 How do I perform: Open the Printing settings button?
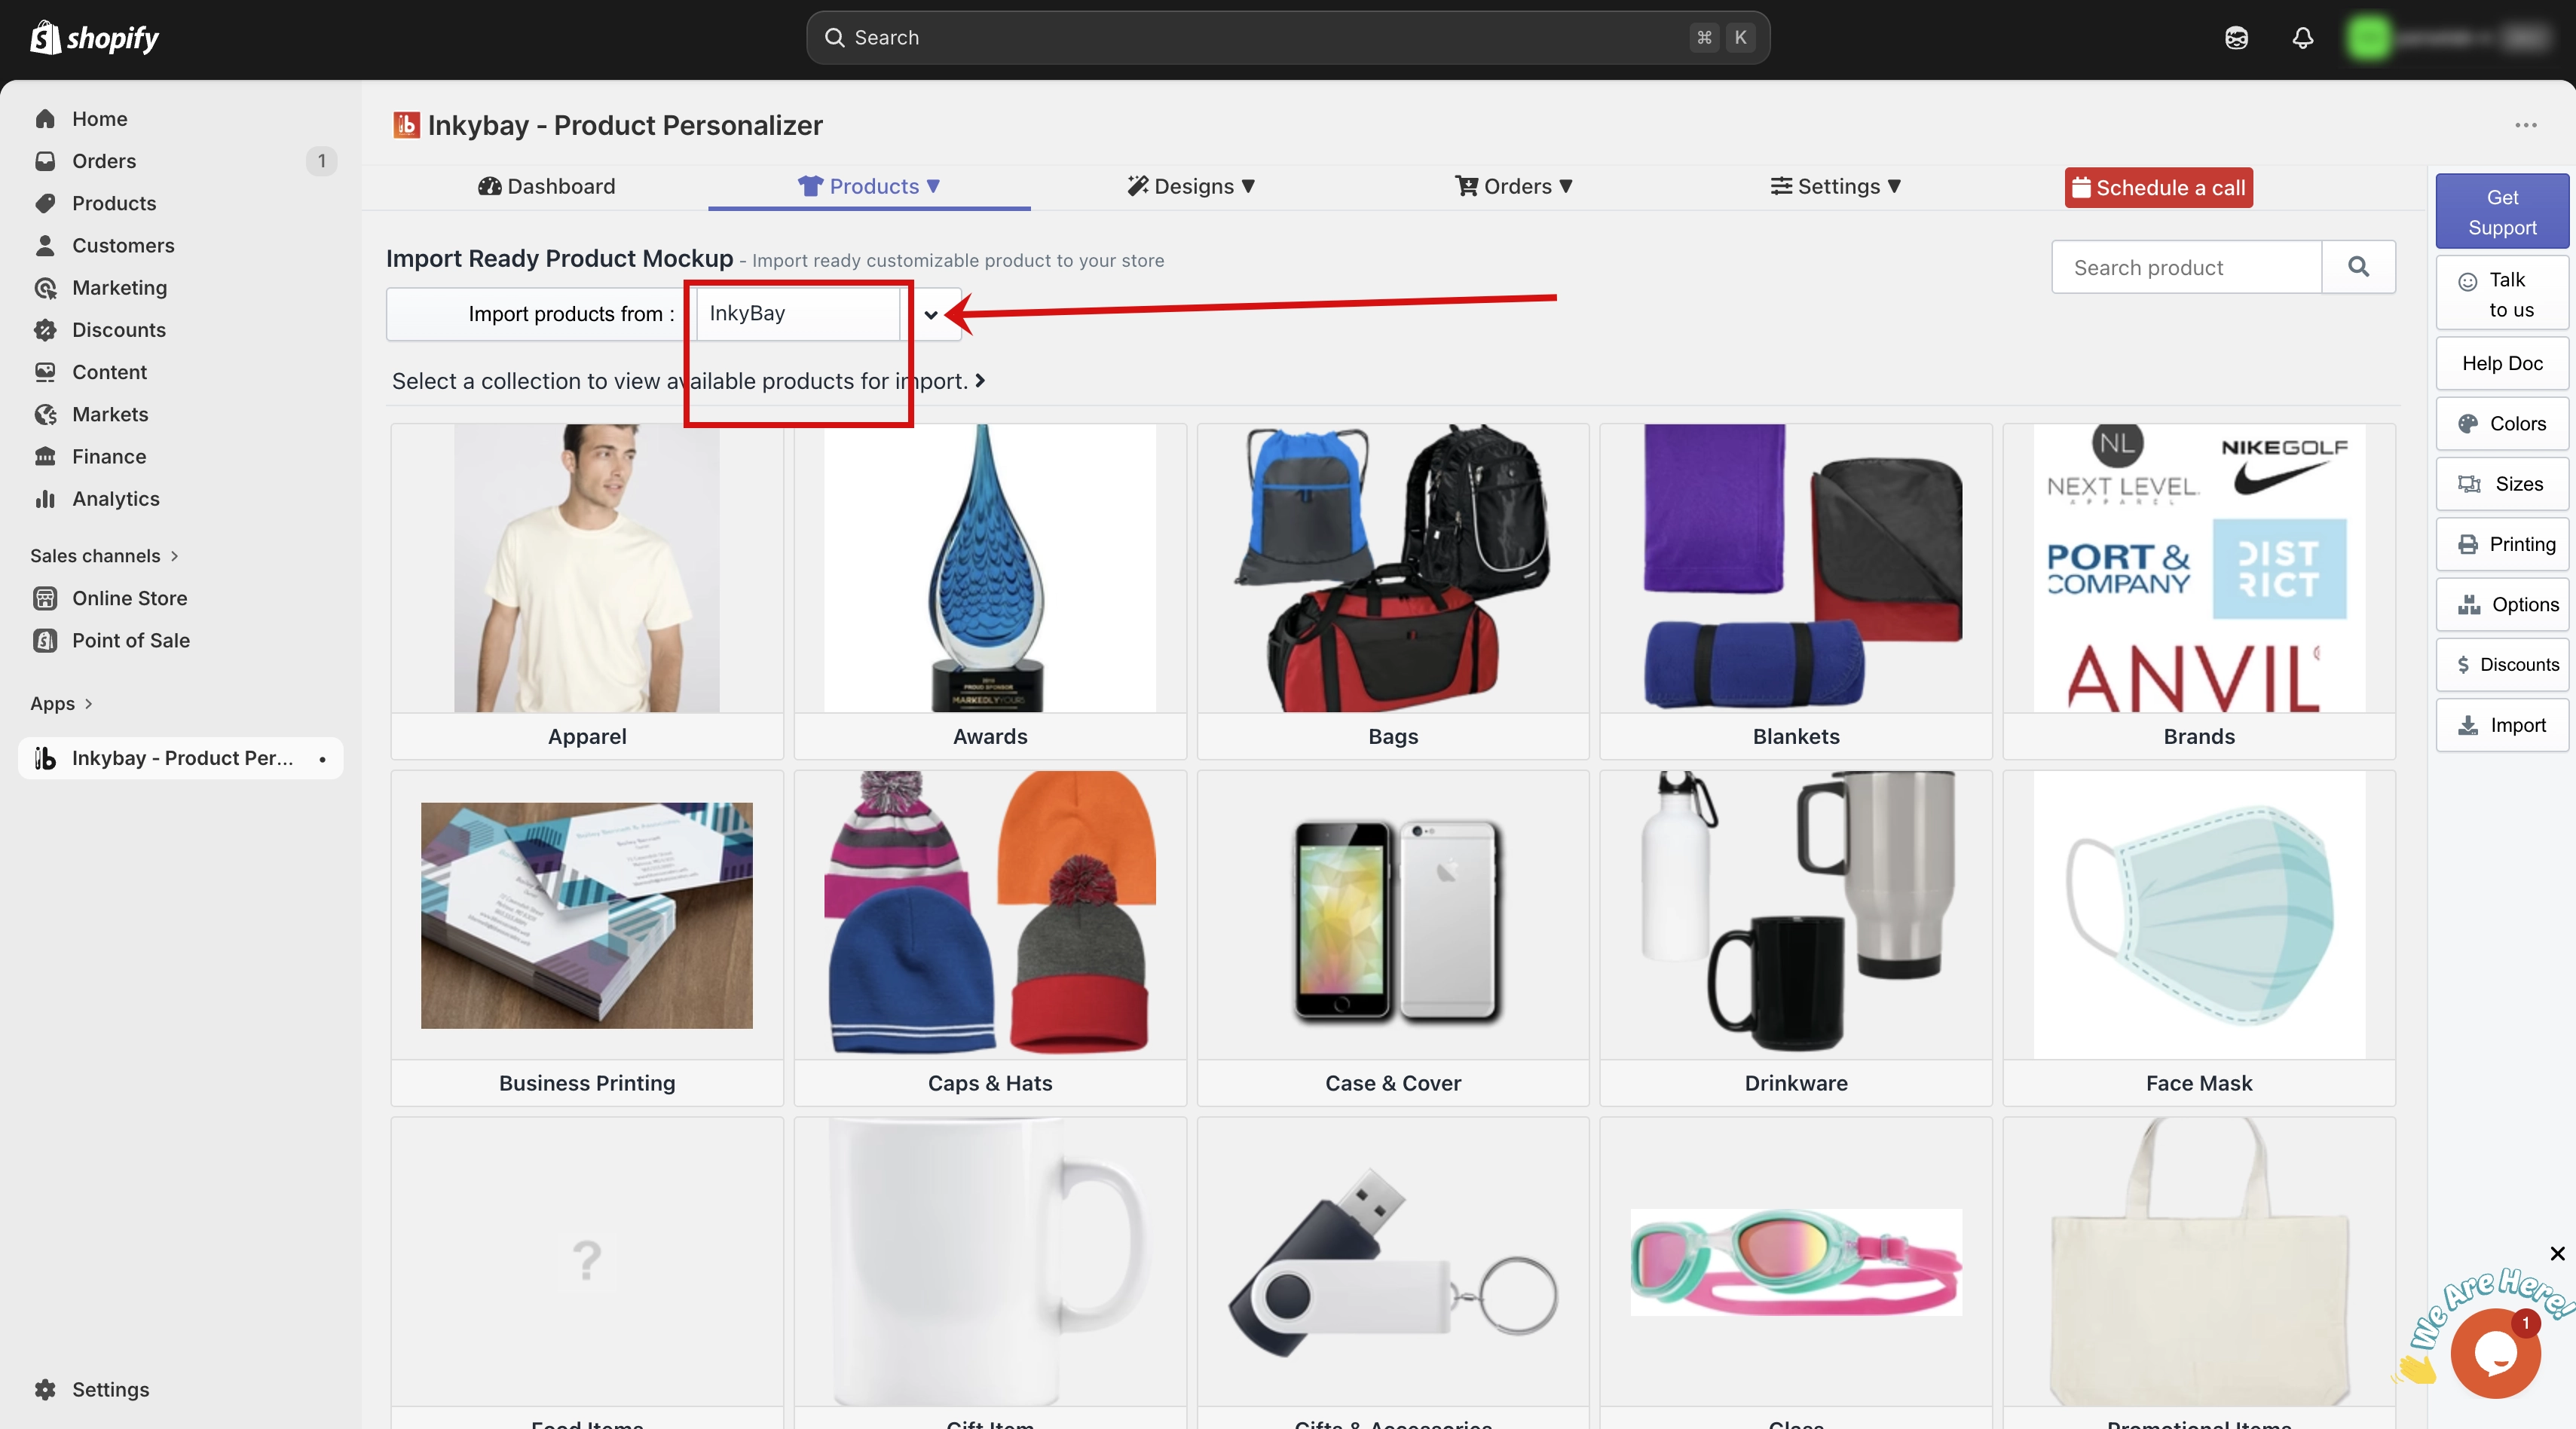tap(2502, 544)
